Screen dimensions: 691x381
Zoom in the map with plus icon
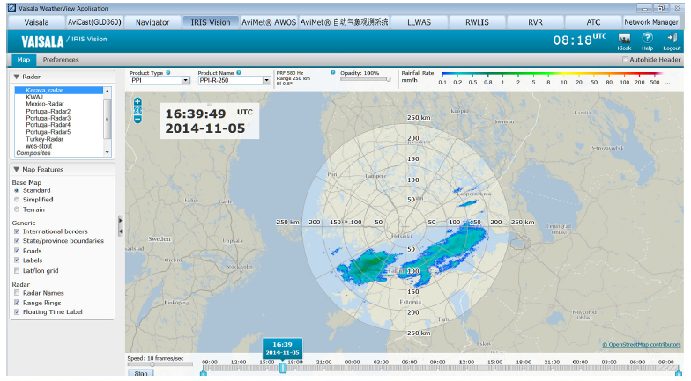pos(137,101)
